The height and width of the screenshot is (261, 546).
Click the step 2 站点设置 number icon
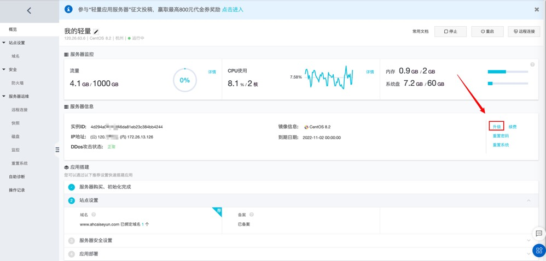tap(71, 200)
